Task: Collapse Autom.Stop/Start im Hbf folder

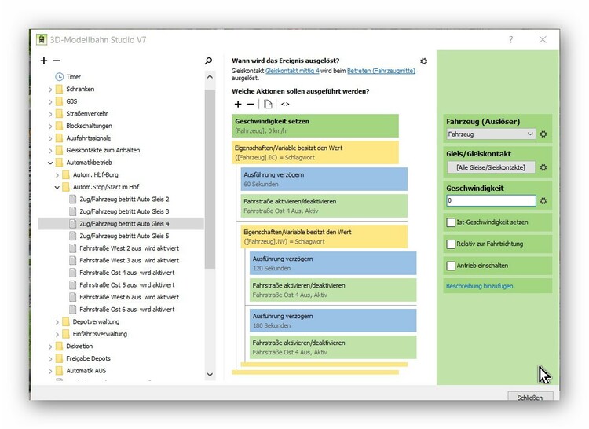Action: 57,188
